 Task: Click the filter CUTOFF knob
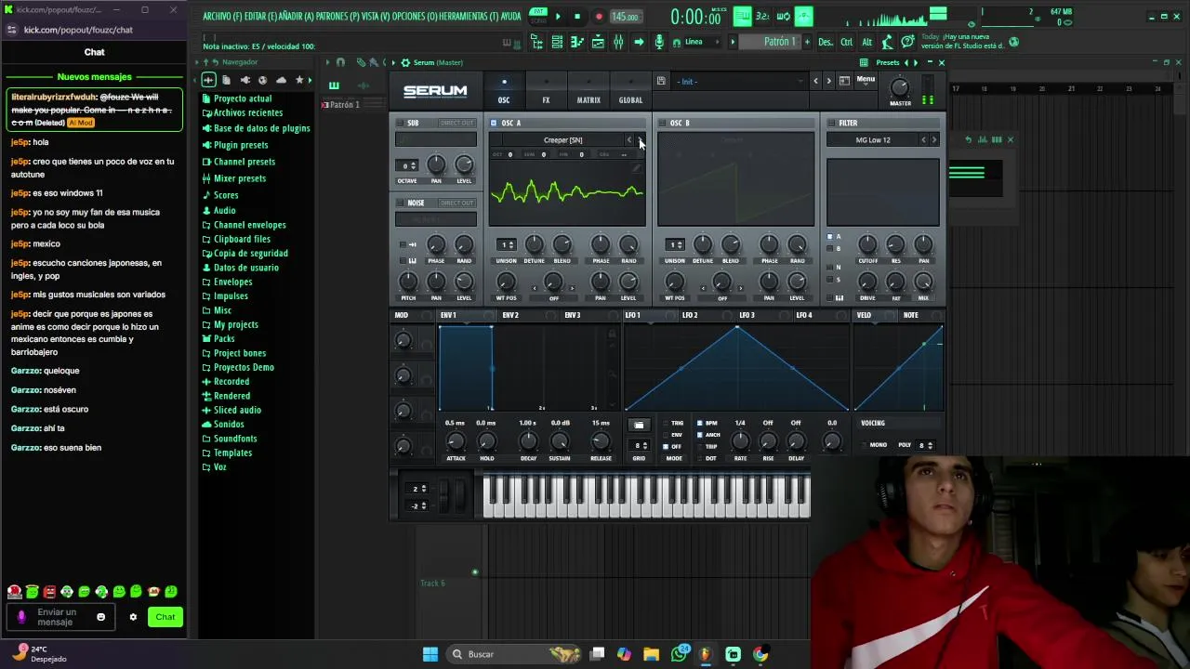867,244
